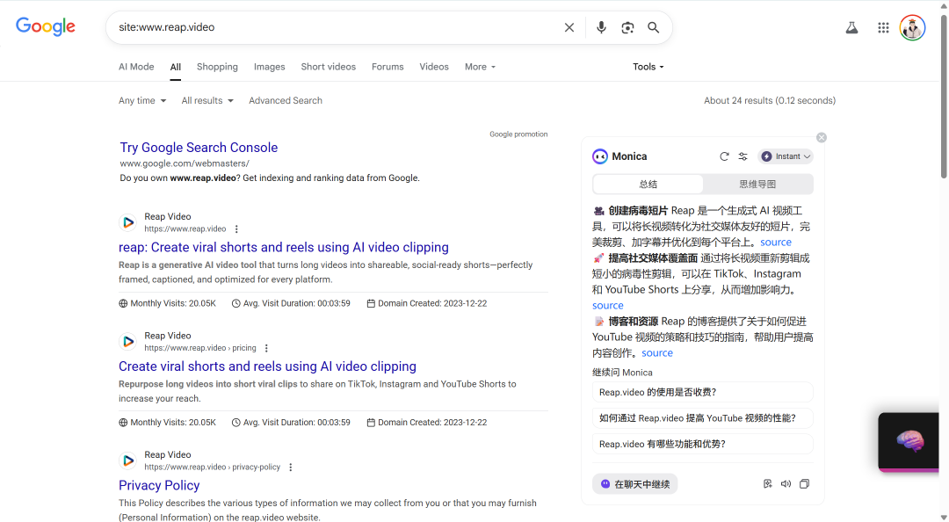Open Monica settings sliders icon
The height and width of the screenshot is (522, 949).
pos(743,156)
